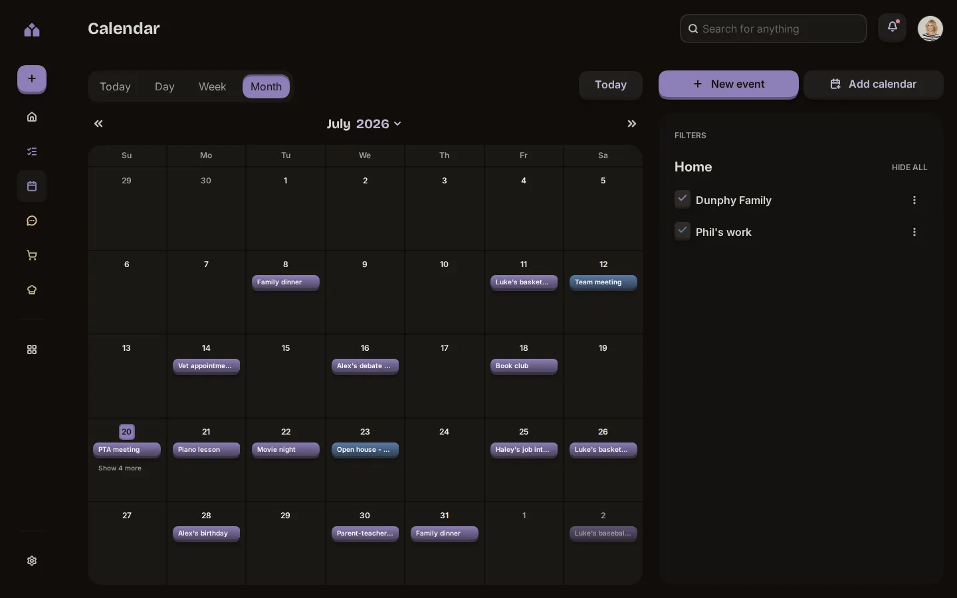Switch to the Day view tab
Viewport: 957px width, 598px height.
(x=165, y=86)
